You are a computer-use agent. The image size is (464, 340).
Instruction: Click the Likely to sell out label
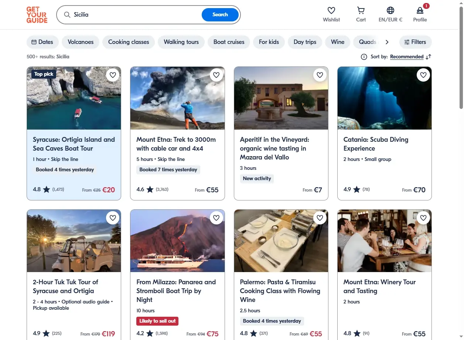click(157, 321)
